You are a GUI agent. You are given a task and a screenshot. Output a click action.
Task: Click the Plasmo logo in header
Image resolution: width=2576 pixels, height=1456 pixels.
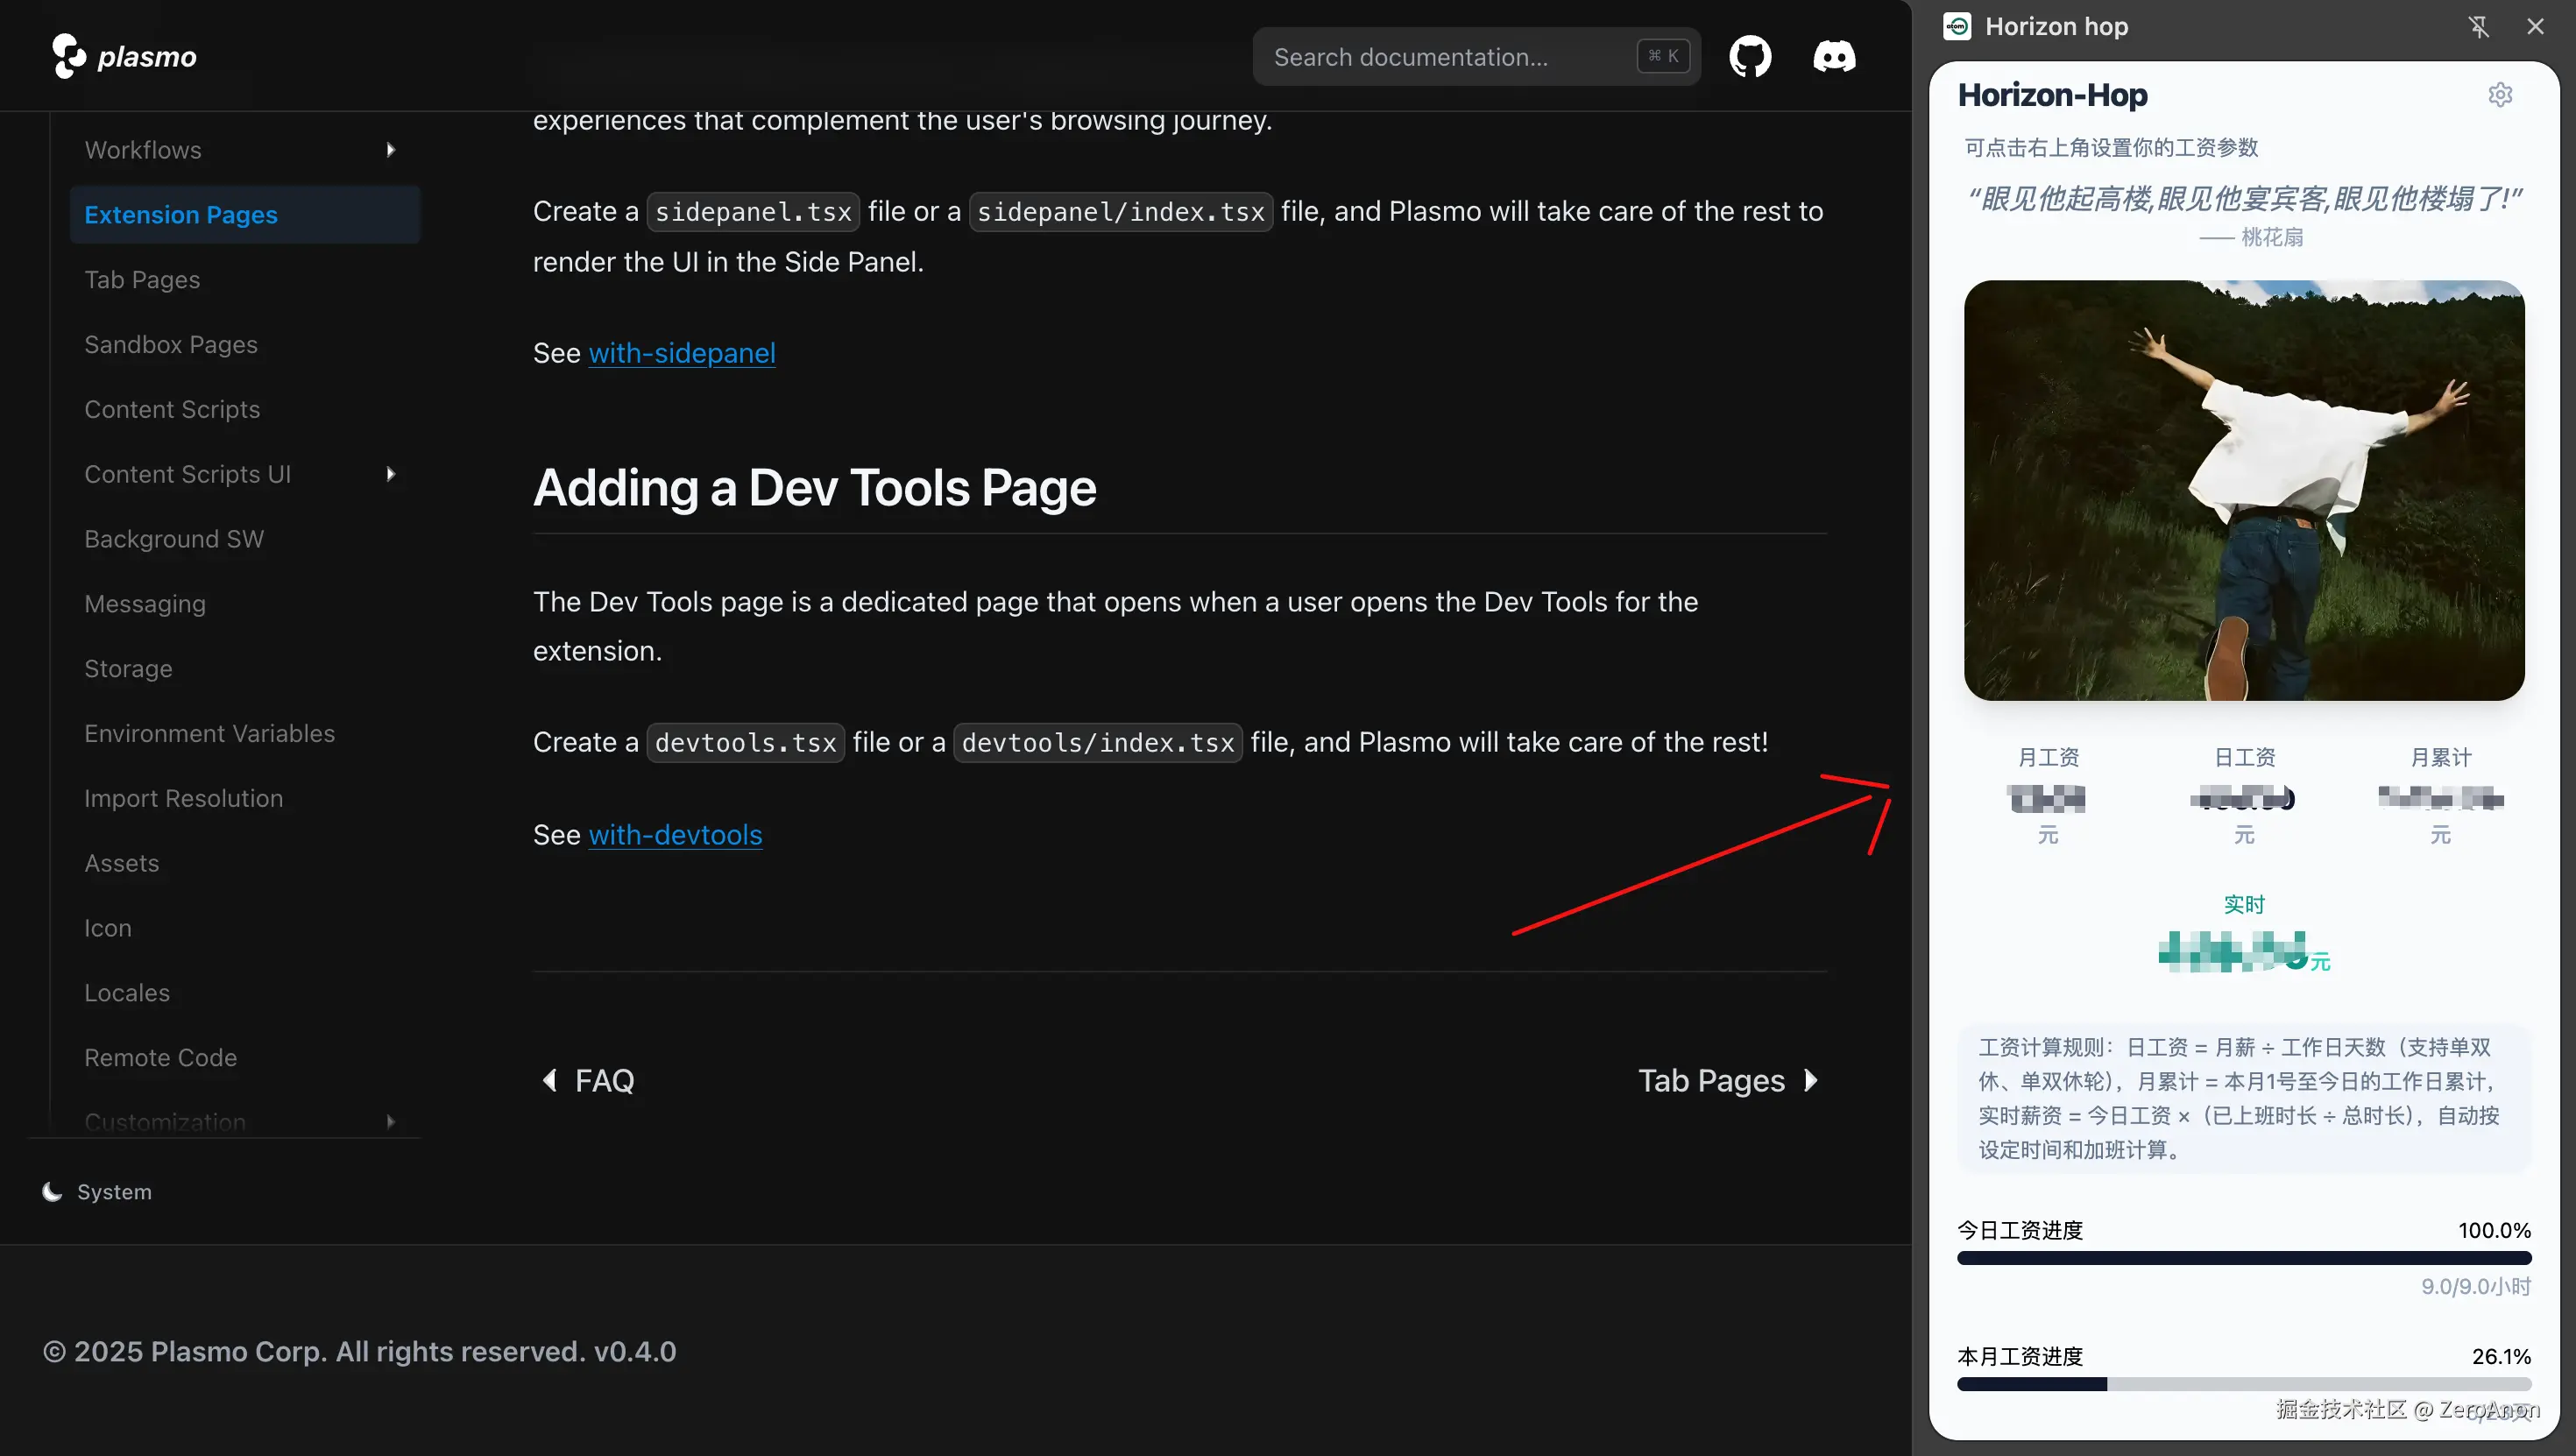(x=124, y=56)
